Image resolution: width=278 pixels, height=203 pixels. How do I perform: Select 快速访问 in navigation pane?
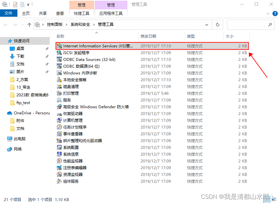(25, 41)
